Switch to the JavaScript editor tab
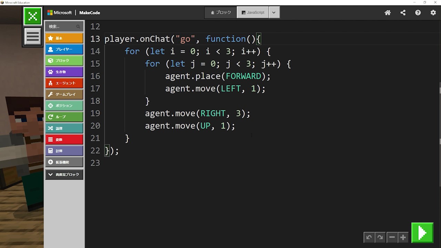This screenshot has width=441, height=248. click(253, 12)
